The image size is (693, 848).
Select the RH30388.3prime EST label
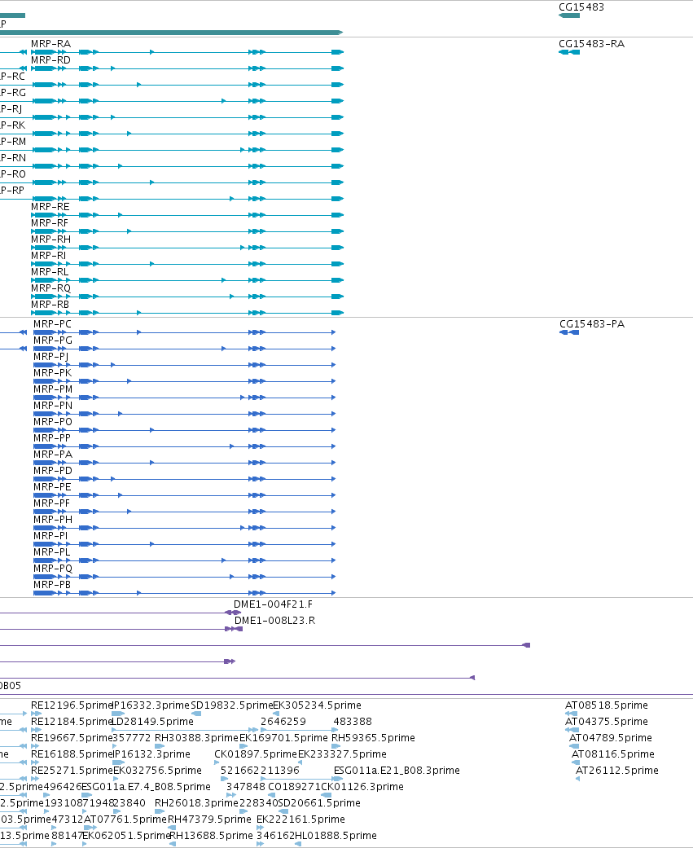click(197, 738)
